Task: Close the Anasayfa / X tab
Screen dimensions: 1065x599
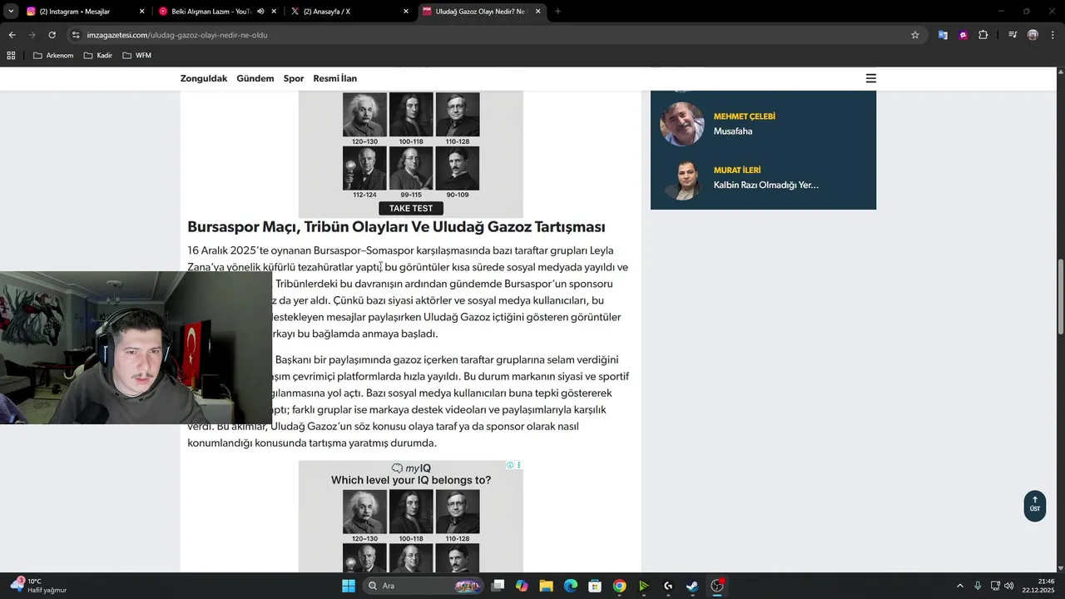Action: [406, 12]
